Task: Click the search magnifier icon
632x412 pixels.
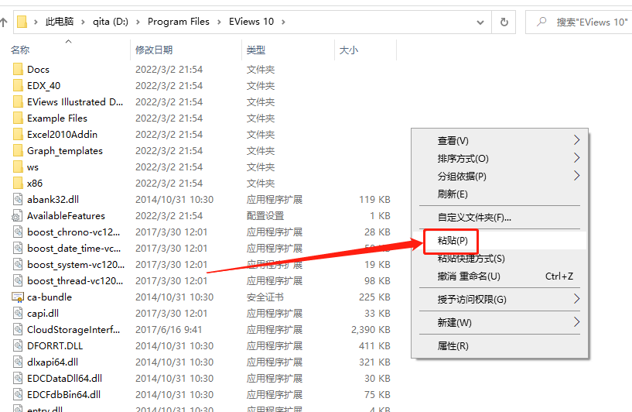Action: pyautogui.click(x=541, y=22)
